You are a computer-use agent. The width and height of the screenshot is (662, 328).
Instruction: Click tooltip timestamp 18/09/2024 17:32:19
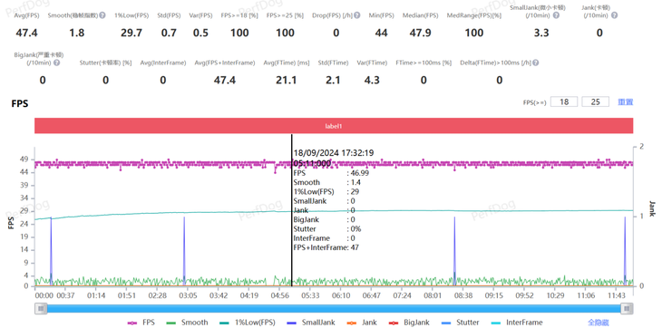tap(334, 152)
